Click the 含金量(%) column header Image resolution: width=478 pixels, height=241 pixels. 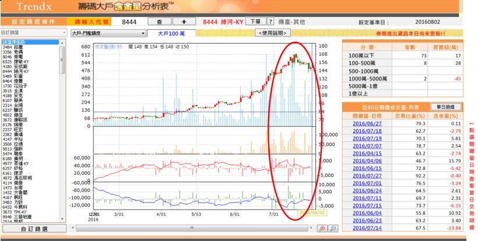coord(445,116)
